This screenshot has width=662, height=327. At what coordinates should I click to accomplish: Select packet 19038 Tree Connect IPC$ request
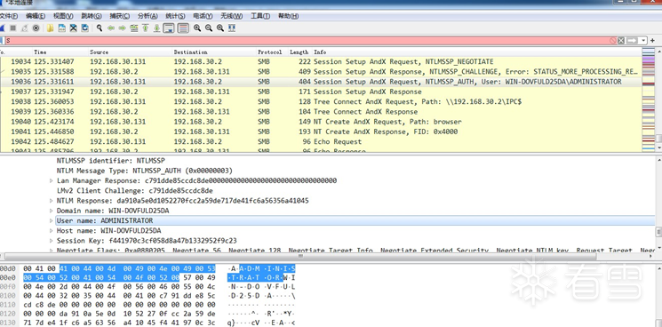[x=321, y=101]
